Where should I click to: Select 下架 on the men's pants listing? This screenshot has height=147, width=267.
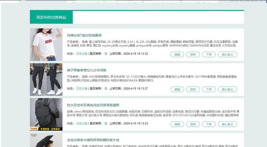(209, 89)
